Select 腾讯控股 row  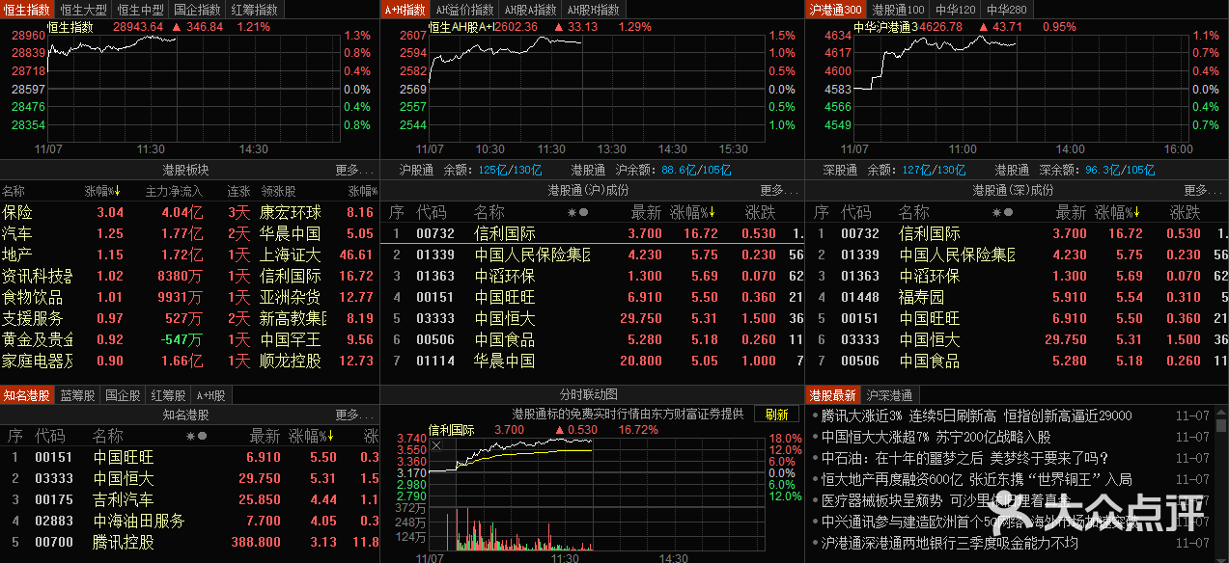pyautogui.click(x=189, y=542)
